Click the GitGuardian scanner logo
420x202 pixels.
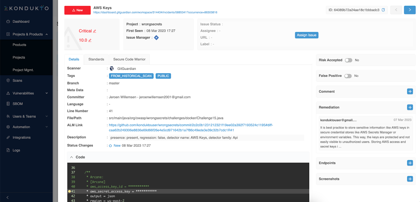coord(112,68)
